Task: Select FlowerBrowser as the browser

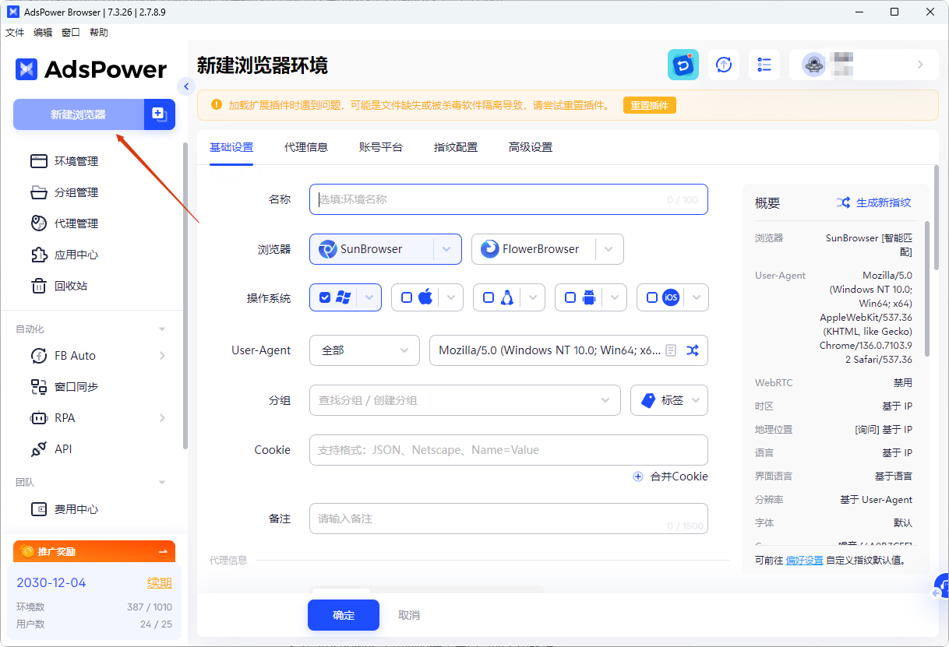Action: pos(533,249)
